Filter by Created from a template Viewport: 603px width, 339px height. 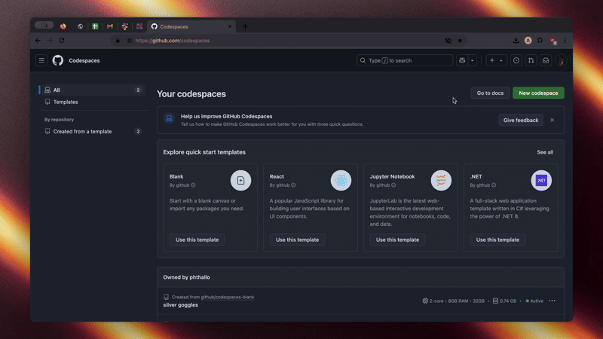coord(82,131)
